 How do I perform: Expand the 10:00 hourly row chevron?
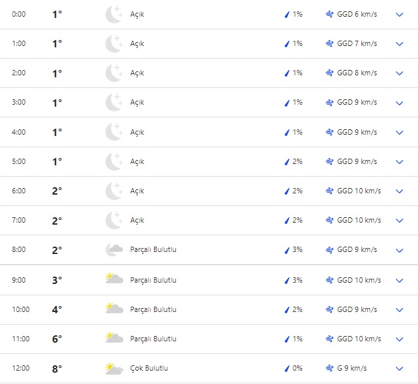click(x=399, y=309)
